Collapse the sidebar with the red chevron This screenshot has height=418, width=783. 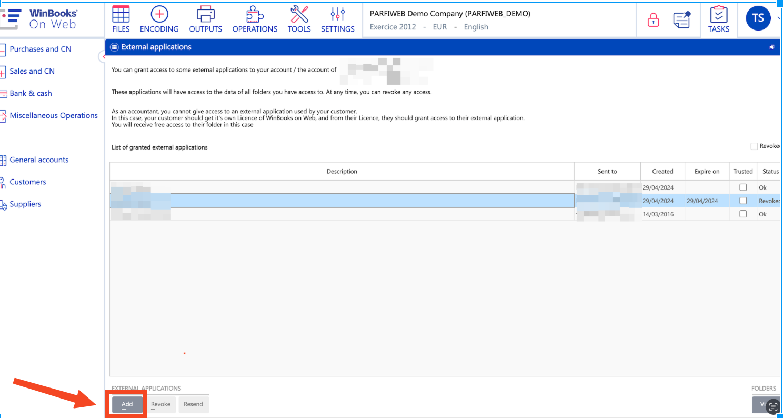(103, 56)
